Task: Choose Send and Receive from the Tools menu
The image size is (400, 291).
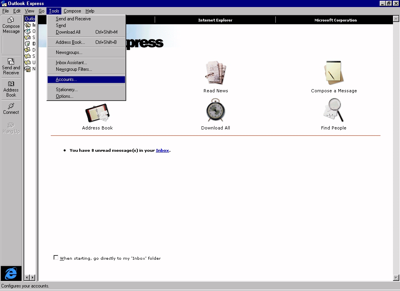Action: point(86,19)
